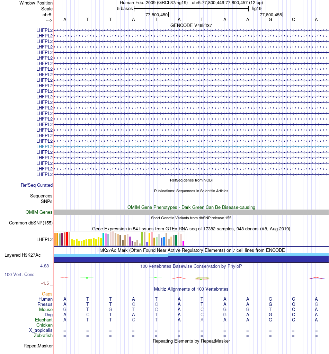
Task: Select the Rhesus alignment row label
Action: pyautogui.click(x=45, y=304)
